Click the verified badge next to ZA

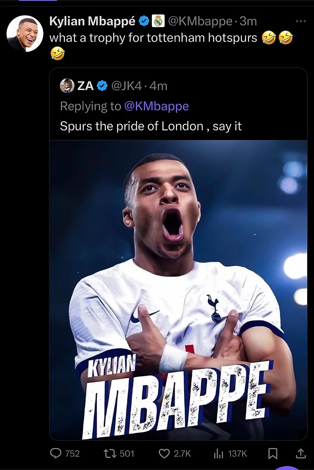pos(102,86)
